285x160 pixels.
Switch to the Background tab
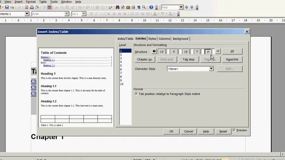coord(180,39)
